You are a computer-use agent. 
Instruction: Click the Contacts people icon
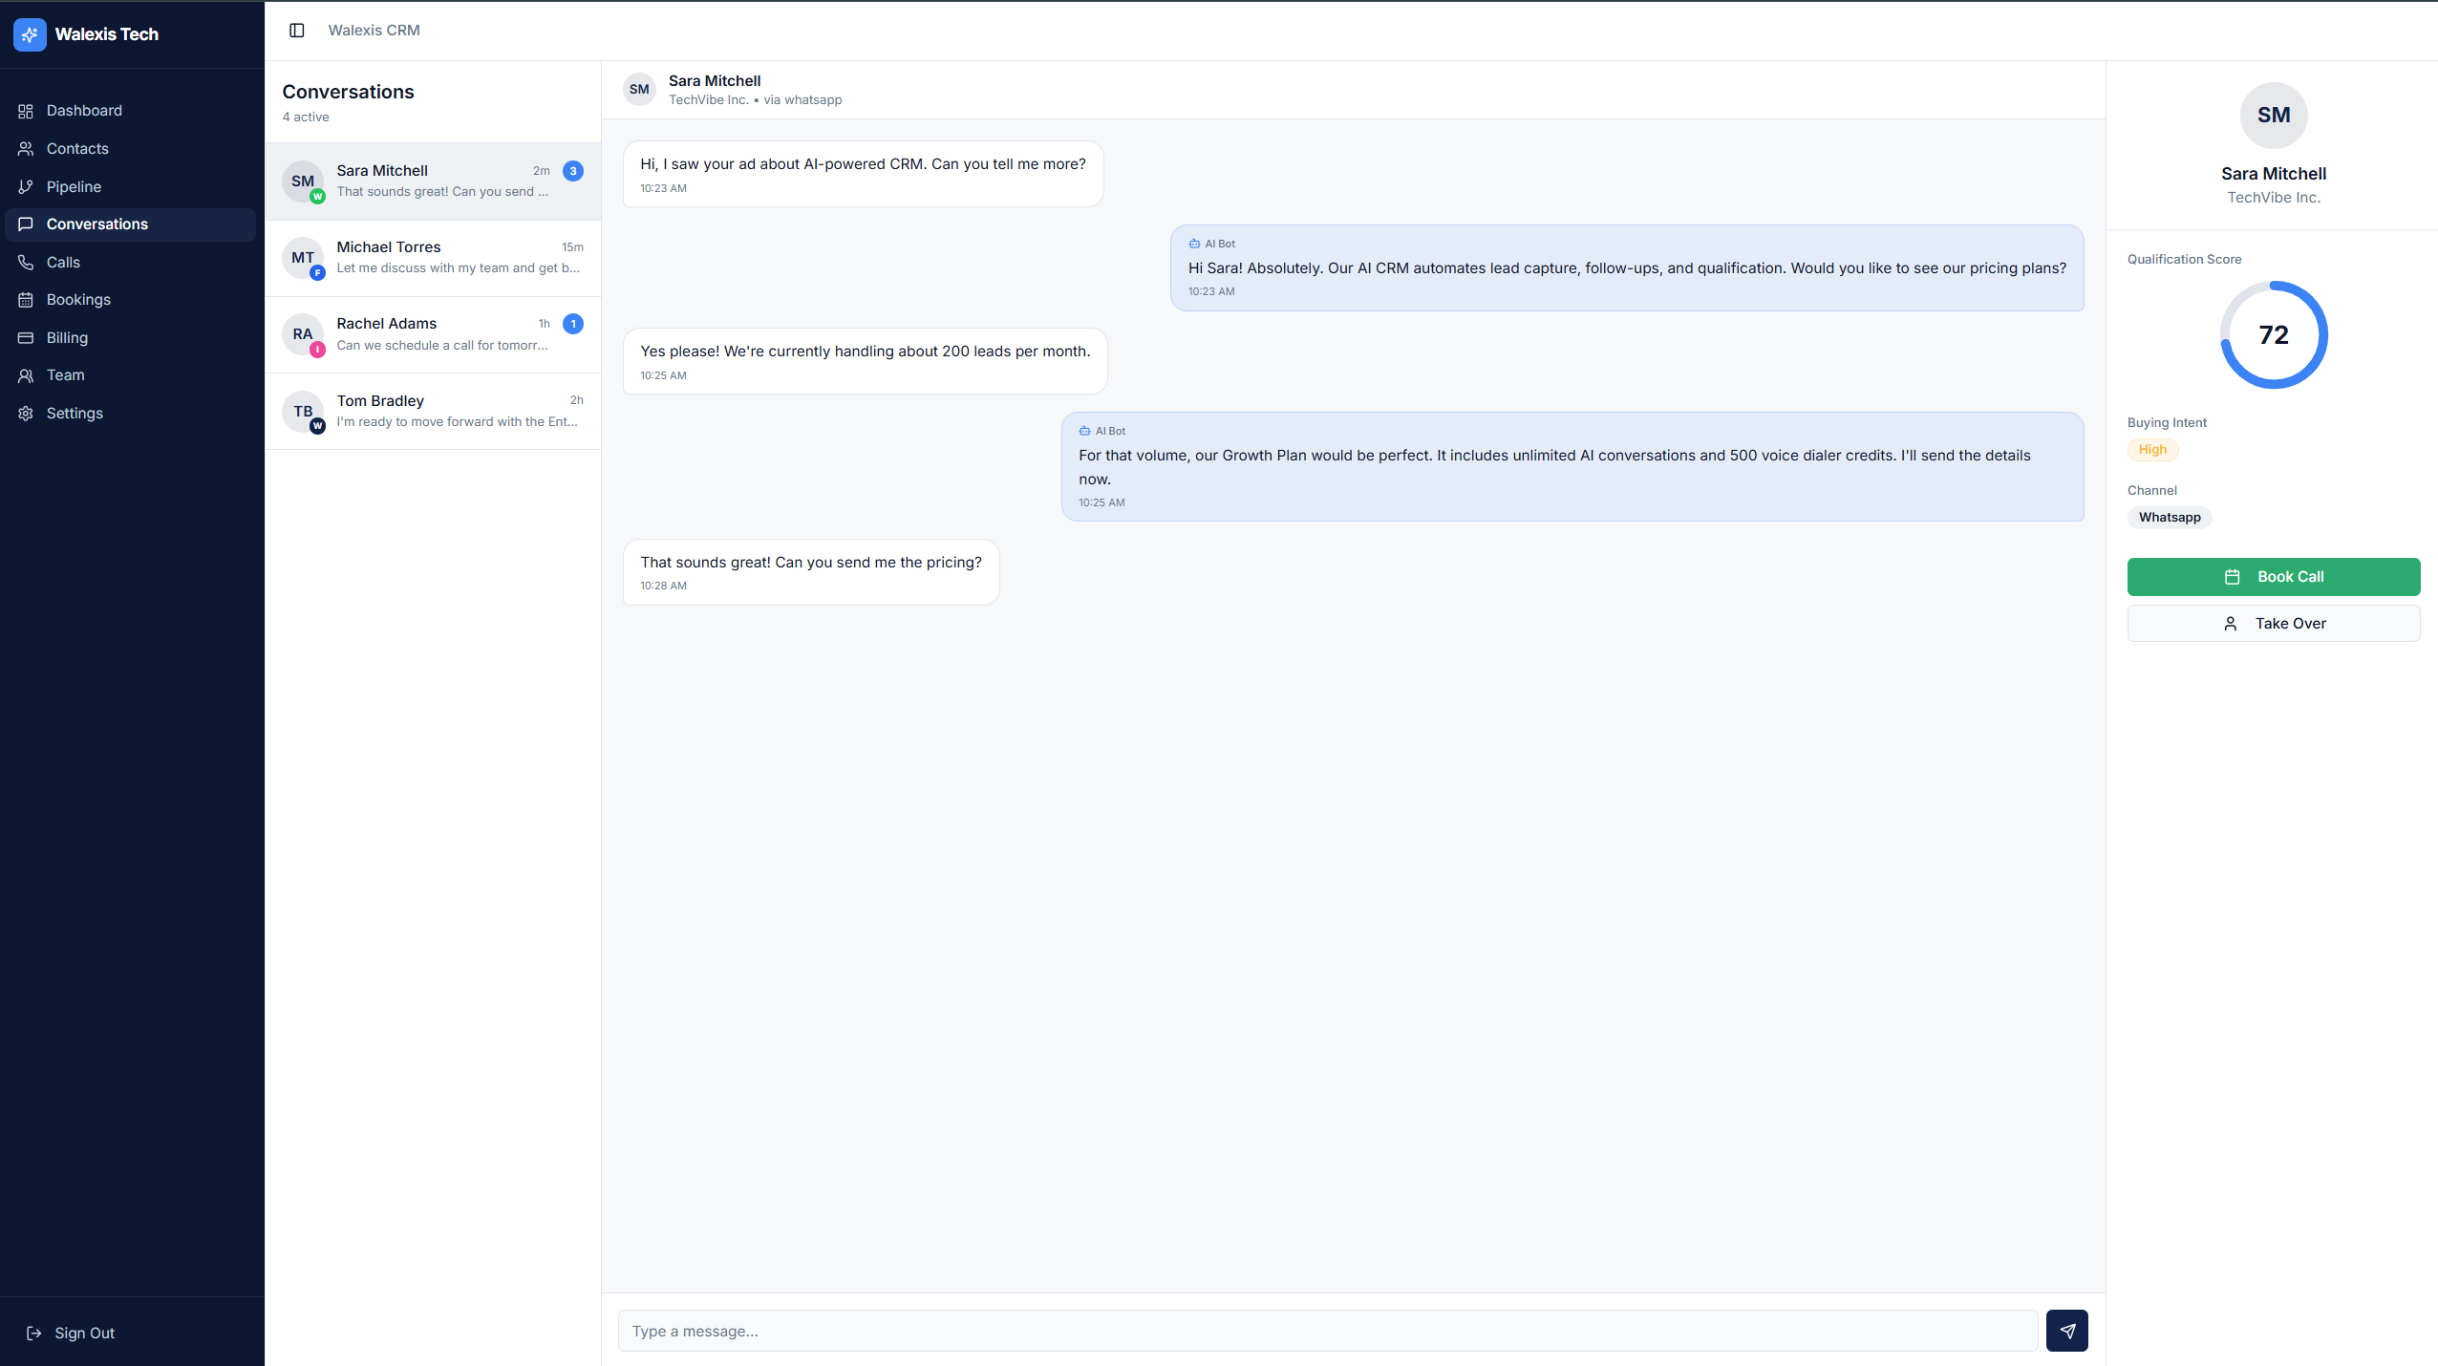pyautogui.click(x=26, y=148)
